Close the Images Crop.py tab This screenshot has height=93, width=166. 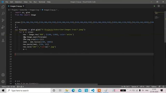(23, 6)
